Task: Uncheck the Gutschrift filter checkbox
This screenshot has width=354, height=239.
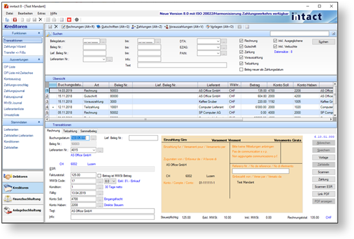Action: [241, 46]
